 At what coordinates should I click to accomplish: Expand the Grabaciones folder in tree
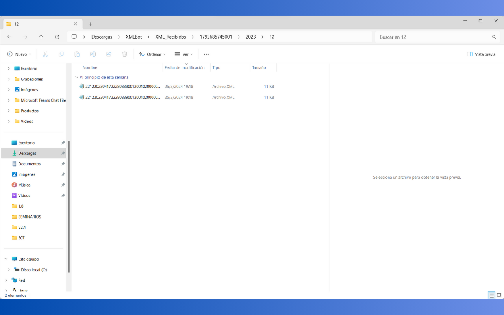9,79
